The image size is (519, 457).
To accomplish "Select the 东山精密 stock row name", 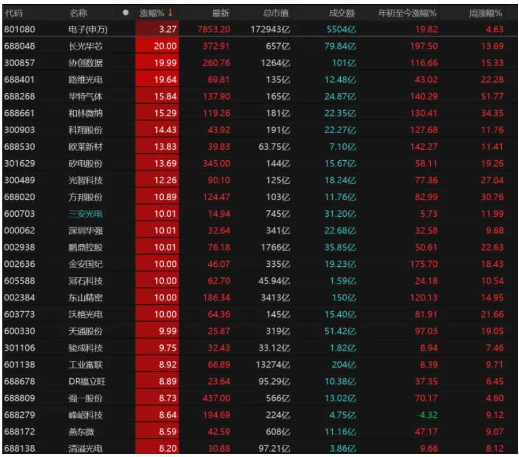I will click(85, 297).
